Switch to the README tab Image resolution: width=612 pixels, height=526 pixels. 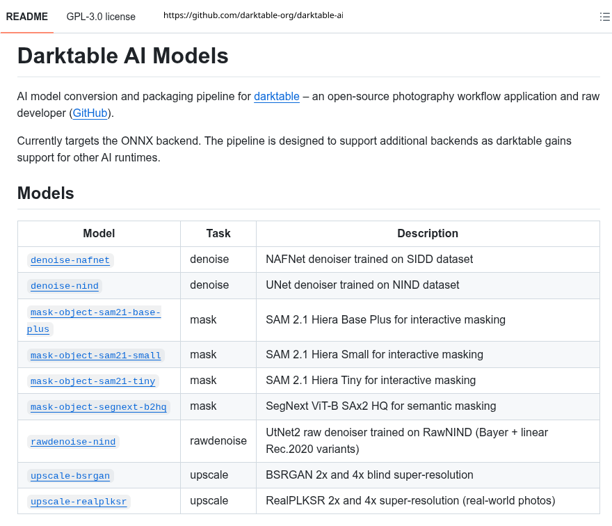point(27,17)
